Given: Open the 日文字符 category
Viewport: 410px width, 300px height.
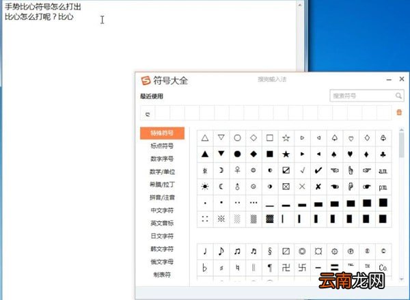Looking at the screenshot, I should 162,236.
